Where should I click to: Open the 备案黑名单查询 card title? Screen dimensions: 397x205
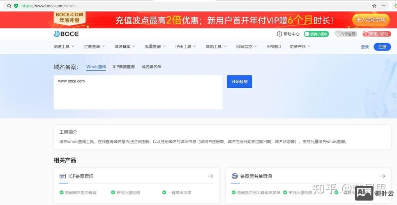pos(256,176)
